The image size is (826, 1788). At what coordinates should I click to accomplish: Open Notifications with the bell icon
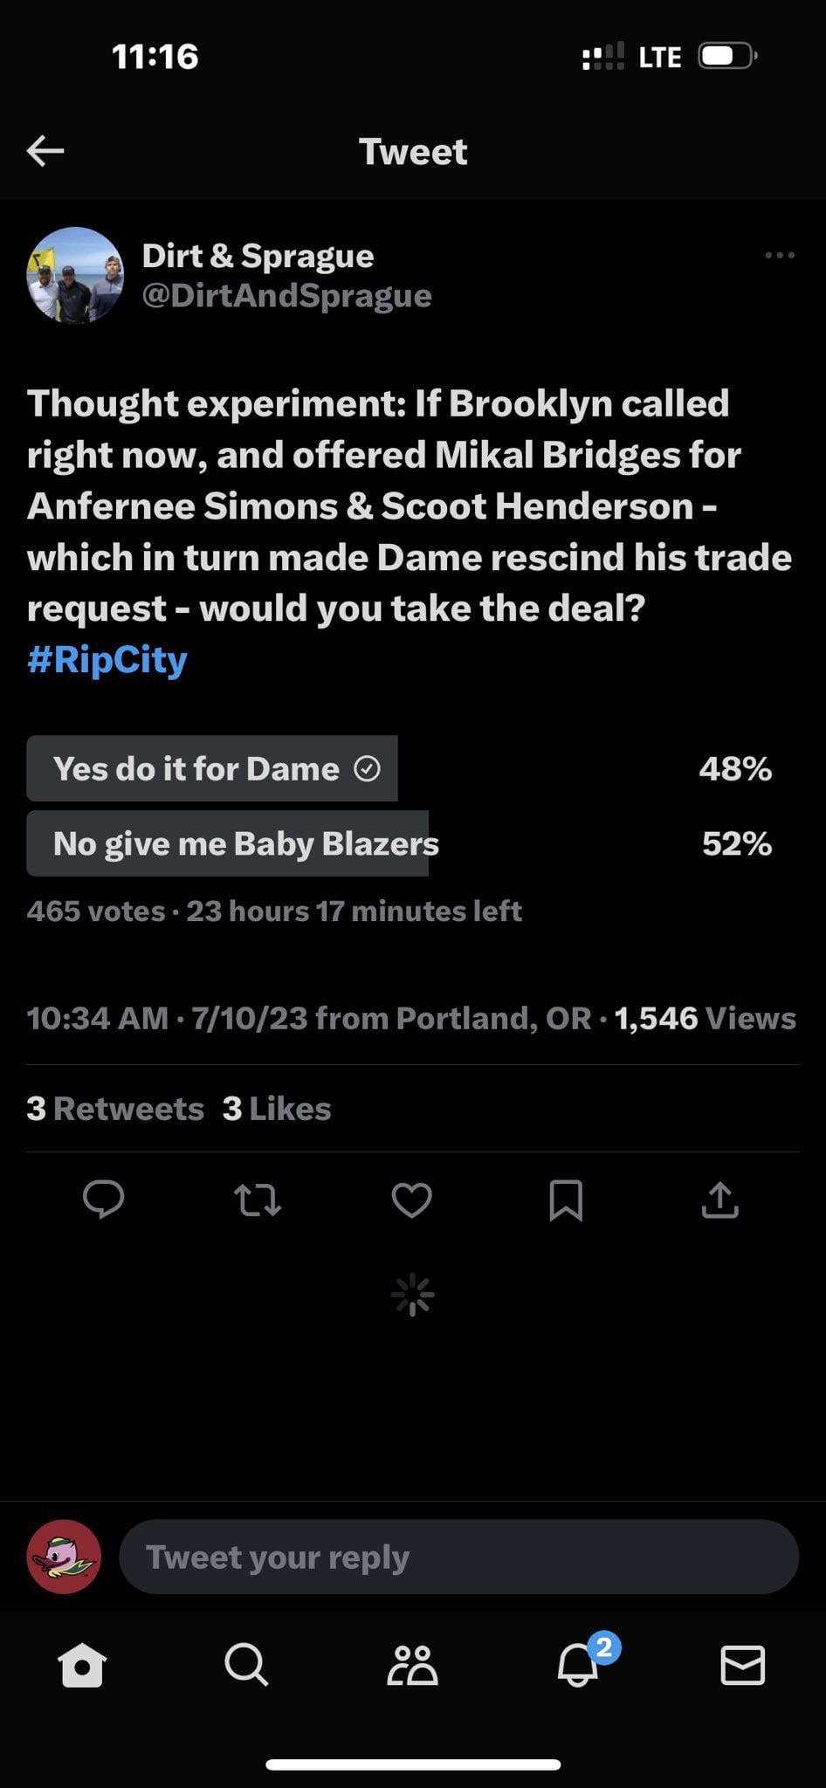tap(578, 1665)
